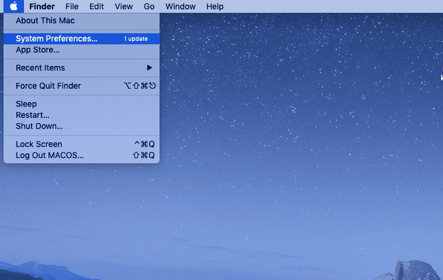
Task: Open the File menu
Action: tap(72, 6)
